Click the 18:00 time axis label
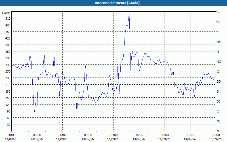The width and height of the screenshot is (227, 142). click(164, 135)
